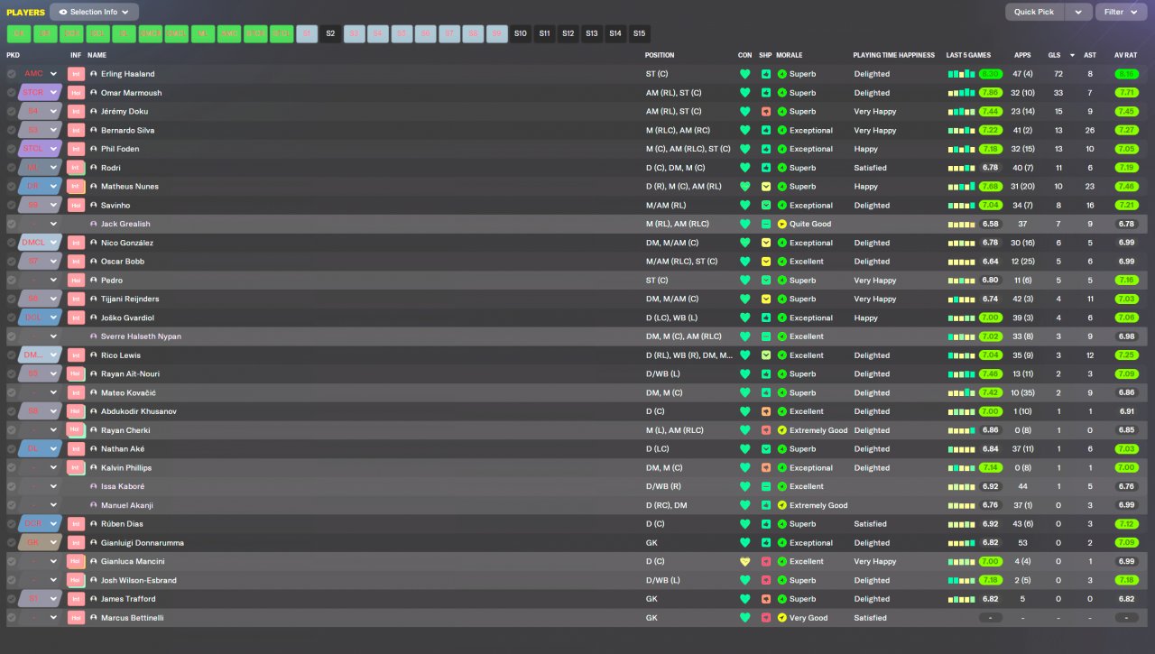This screenshot has width=1155, height=654.
Task: Click the orange sharpness icon for Kalvin Phillips
Action: (x=765, y=467)
